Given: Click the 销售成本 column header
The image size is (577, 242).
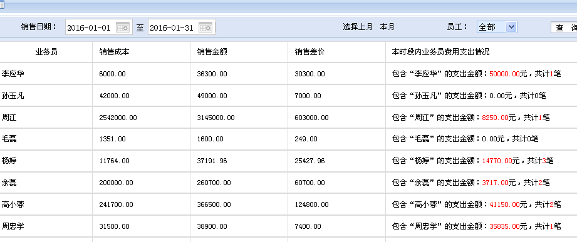Looking at the screenshot, I should point(114,52).
